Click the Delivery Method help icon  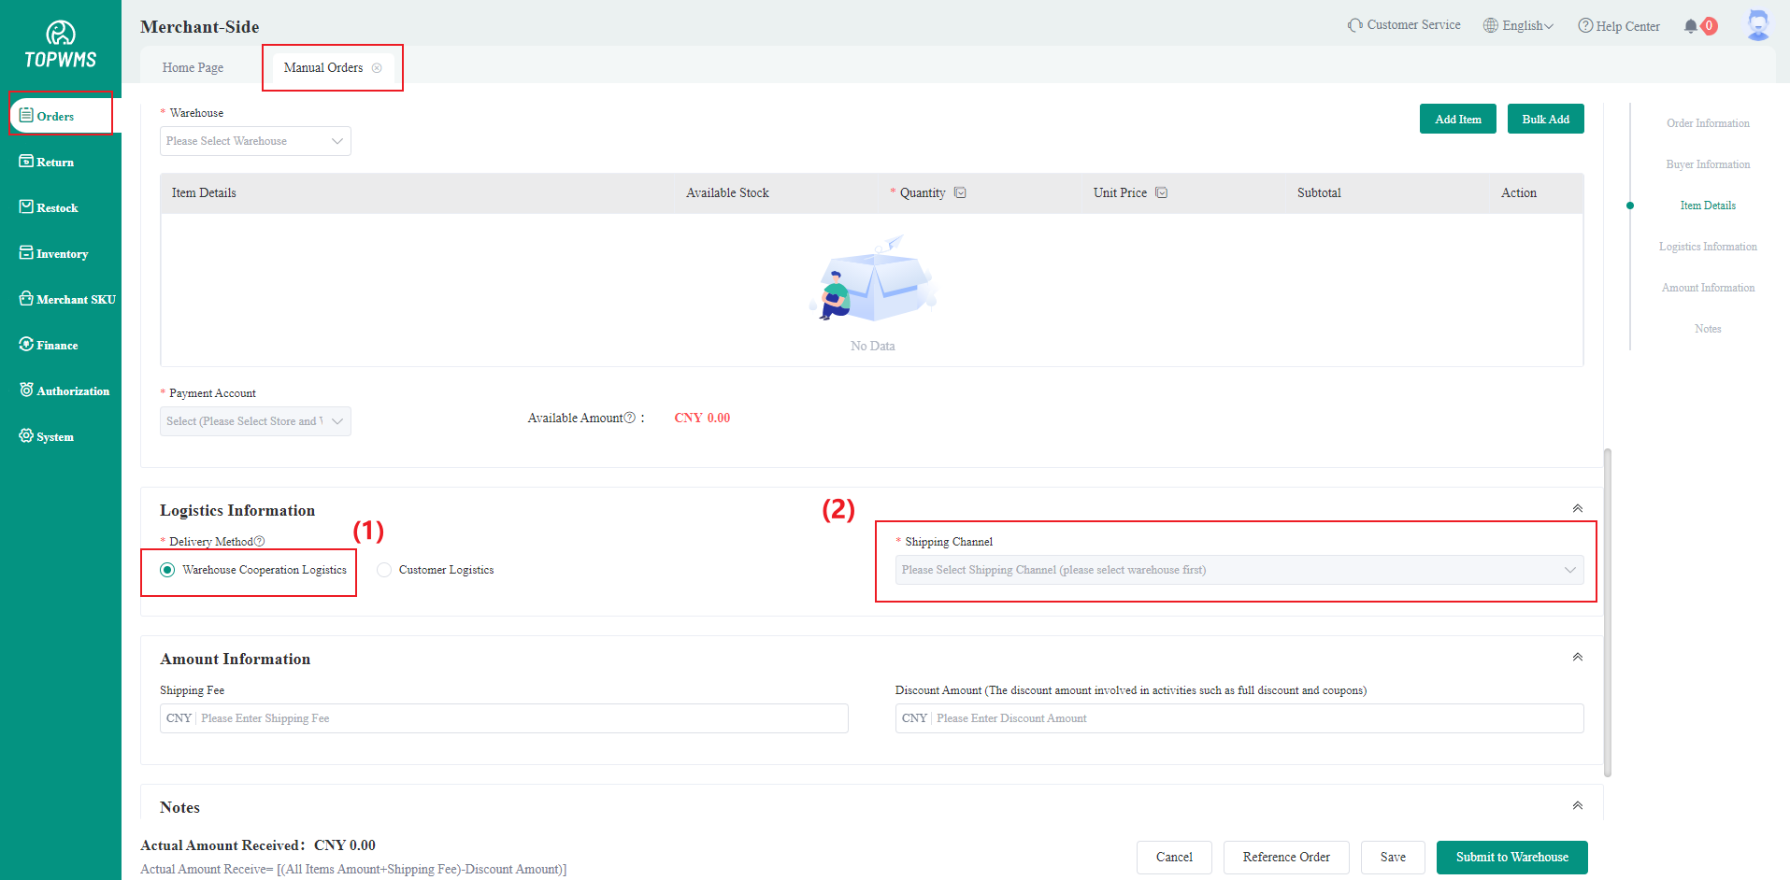click(260, 542)
